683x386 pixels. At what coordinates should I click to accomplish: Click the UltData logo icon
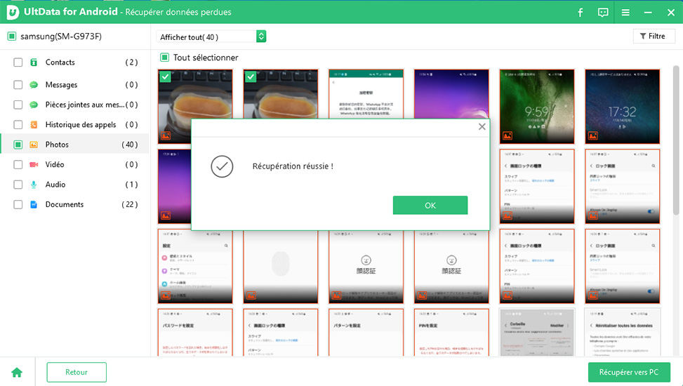pyautogui.click(x=13, y=12)
